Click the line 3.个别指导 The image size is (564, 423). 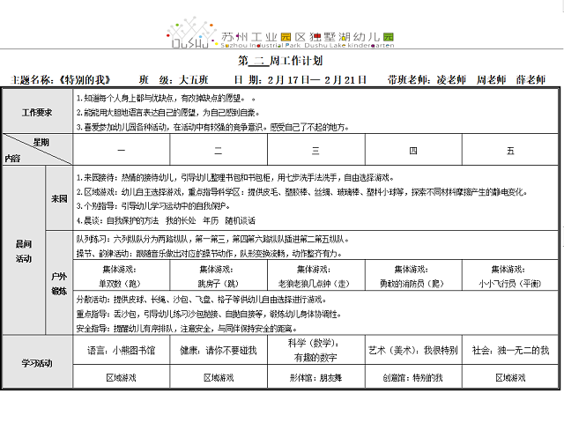tap(153, 206)
